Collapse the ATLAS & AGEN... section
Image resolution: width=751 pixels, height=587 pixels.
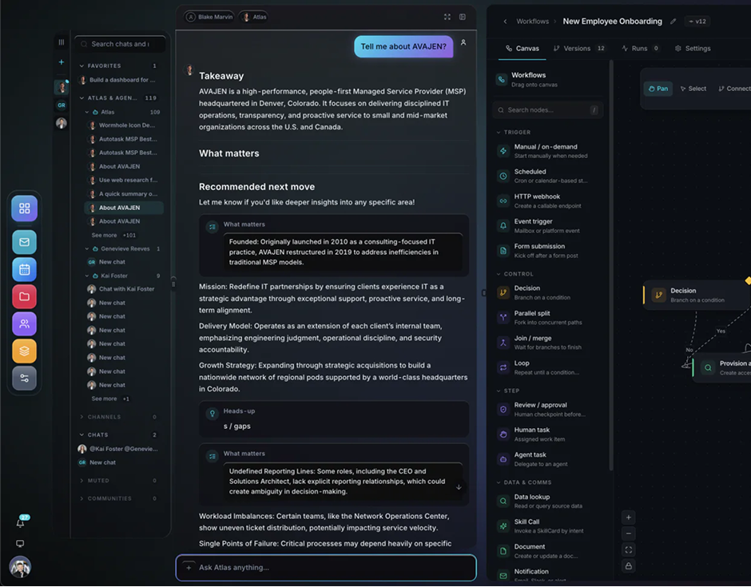[x=81, y=97]
